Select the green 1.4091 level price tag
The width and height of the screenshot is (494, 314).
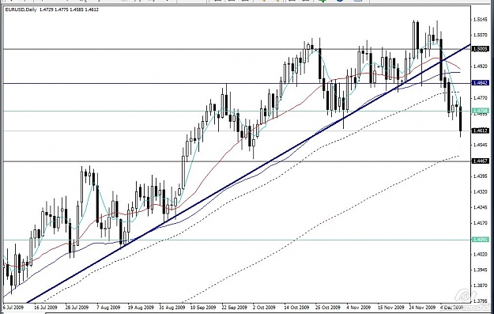pos(481,240)
